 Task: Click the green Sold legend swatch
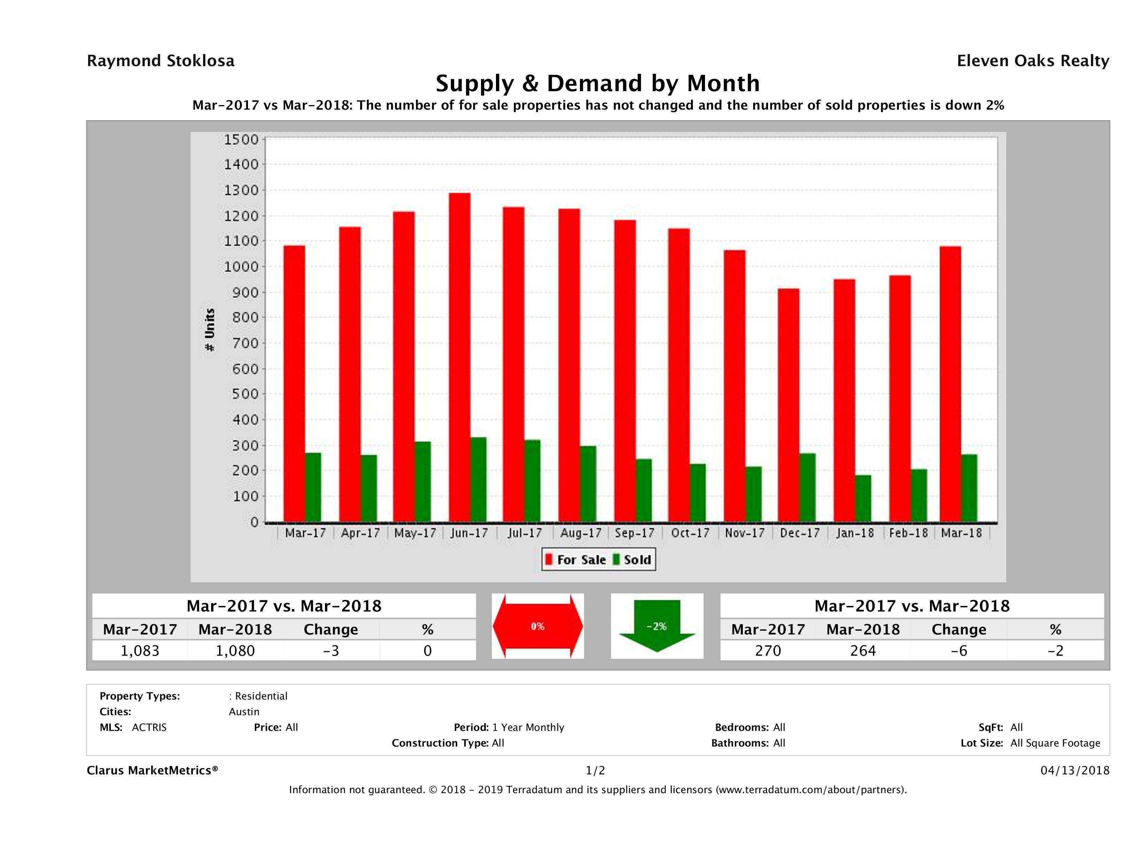pos(617,560)
